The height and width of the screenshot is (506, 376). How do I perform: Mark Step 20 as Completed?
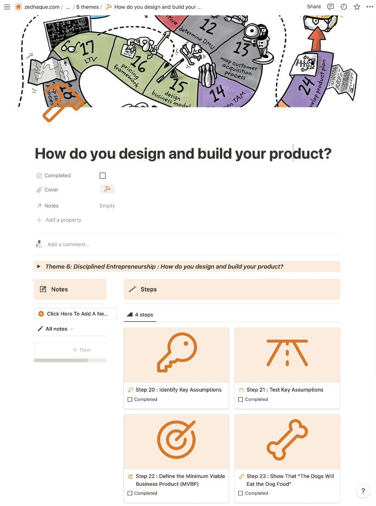(130, 399)
